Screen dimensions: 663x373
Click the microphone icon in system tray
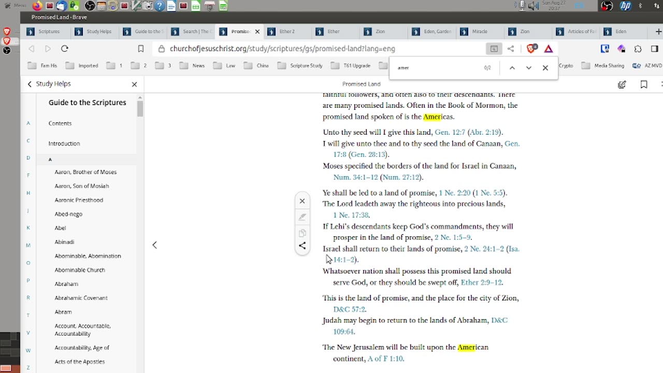click(x=522, y=6)
